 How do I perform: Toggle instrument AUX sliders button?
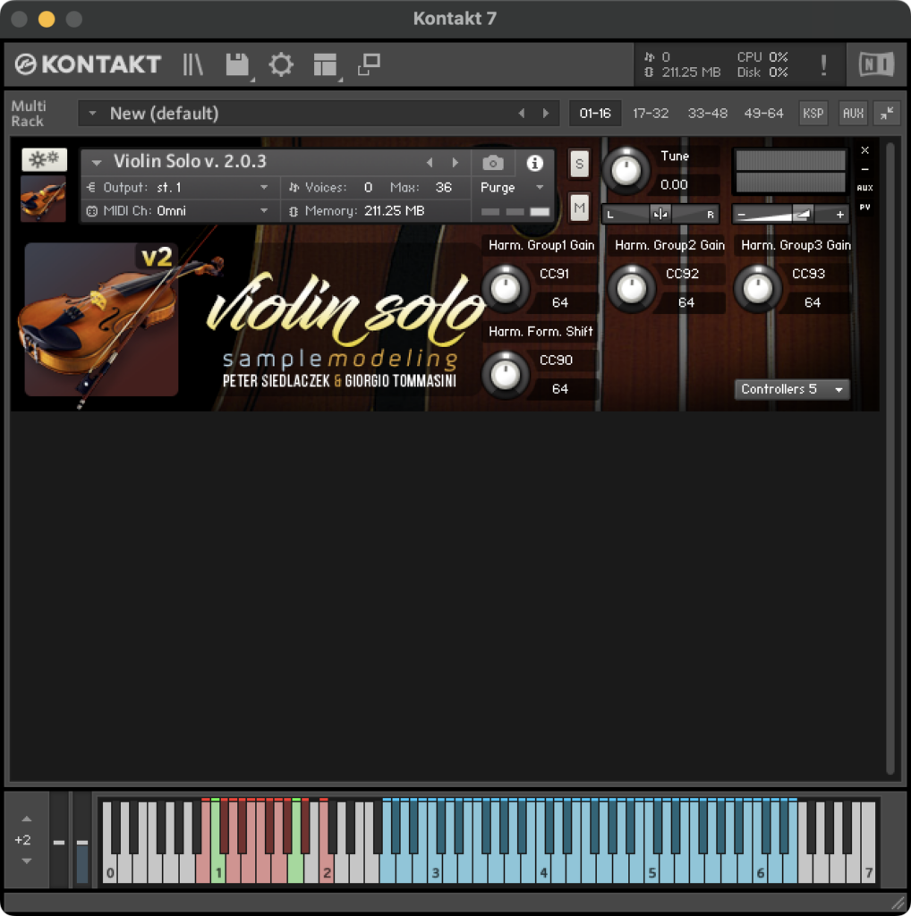pos(864,188)
